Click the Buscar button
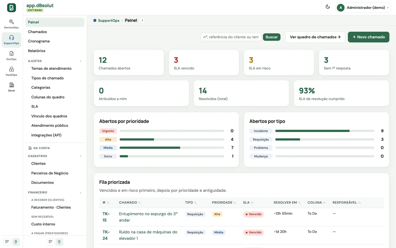The height and width of the screenshot is (248, 396). click(272, 37)
